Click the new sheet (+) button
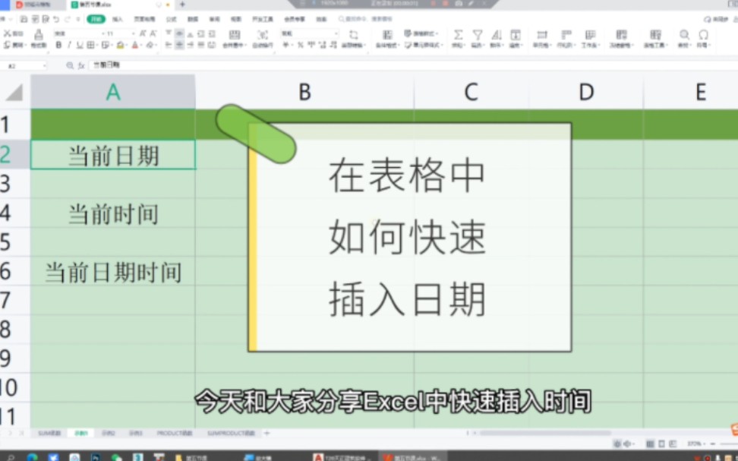 265,432
